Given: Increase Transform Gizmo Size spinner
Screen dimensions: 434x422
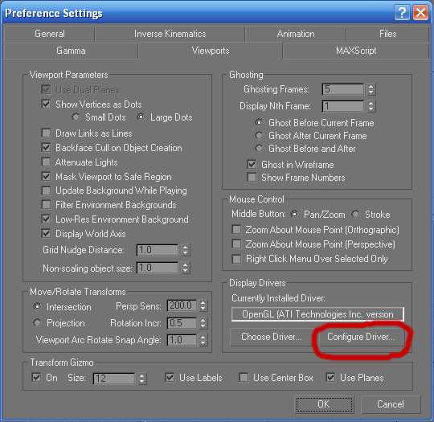Looking at the screenshot, I should point(141,375).
